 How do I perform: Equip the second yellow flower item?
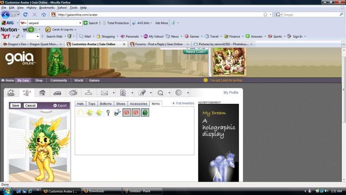tap(99, 112)
